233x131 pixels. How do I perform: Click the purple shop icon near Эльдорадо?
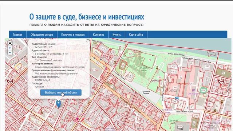click(193, 90)
